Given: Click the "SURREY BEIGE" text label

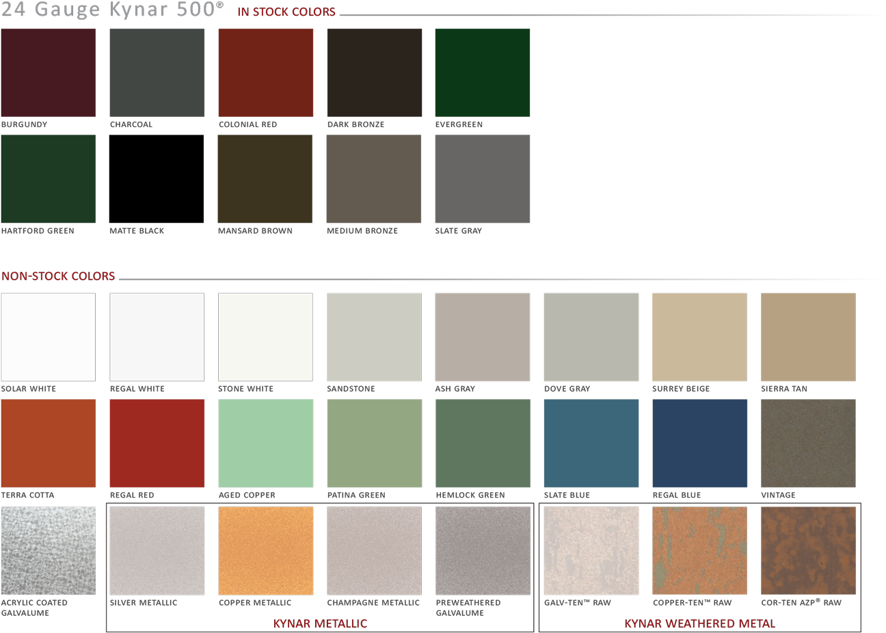Looking at the screenshot, I should (x=681, y=389).
